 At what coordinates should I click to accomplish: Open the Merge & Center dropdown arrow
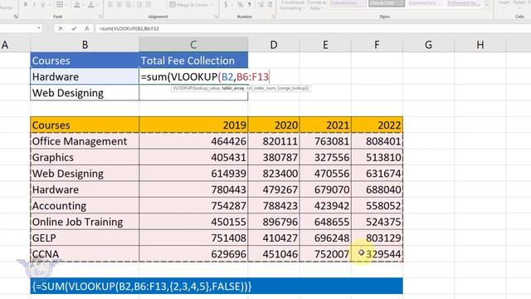[213, 4]
